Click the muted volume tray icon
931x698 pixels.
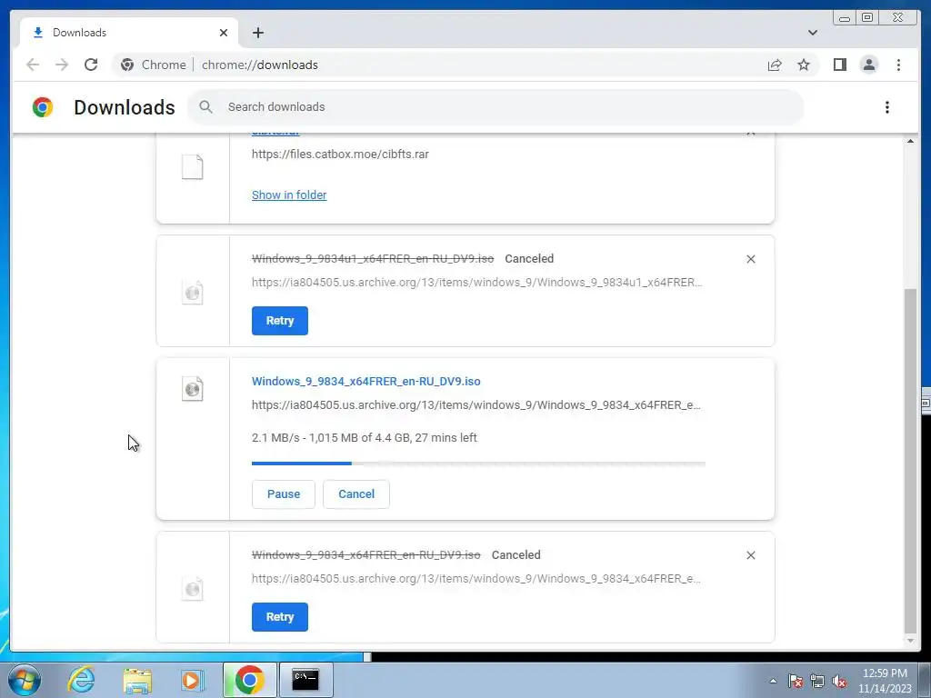839,681
